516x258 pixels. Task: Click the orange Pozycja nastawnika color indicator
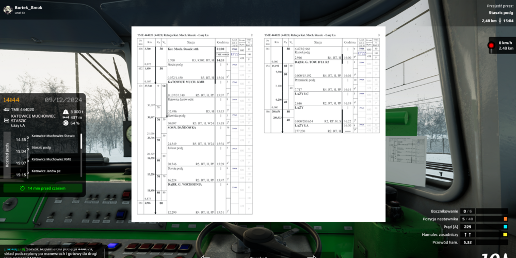[506, 219]
